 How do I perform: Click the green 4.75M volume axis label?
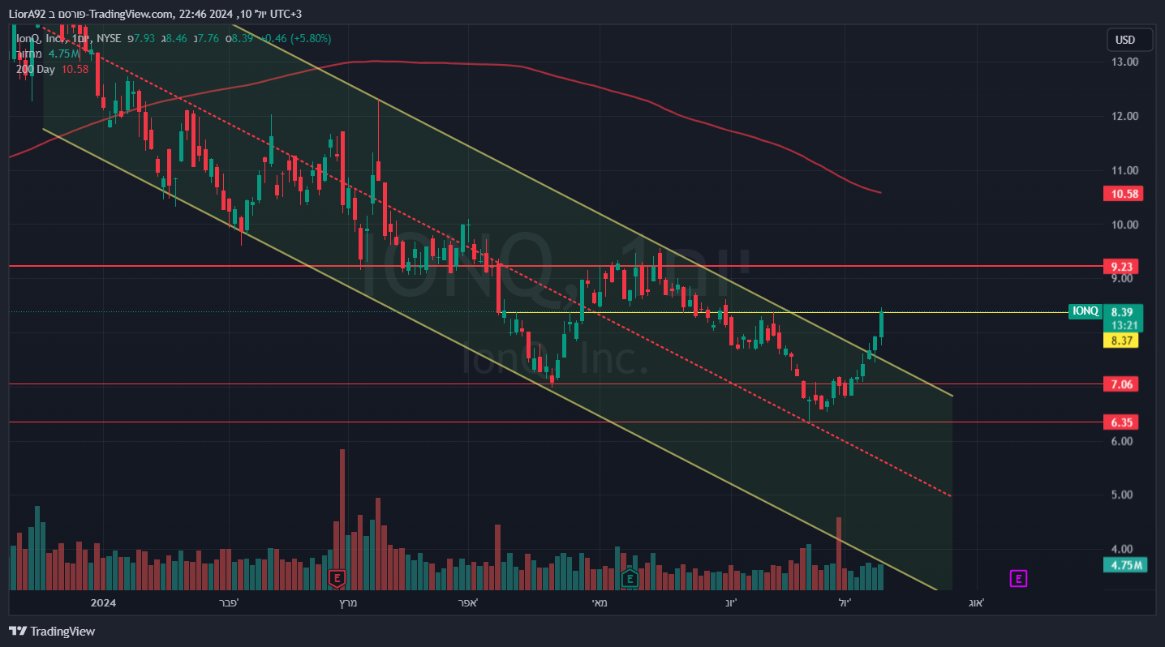[x=1127, y=565]
